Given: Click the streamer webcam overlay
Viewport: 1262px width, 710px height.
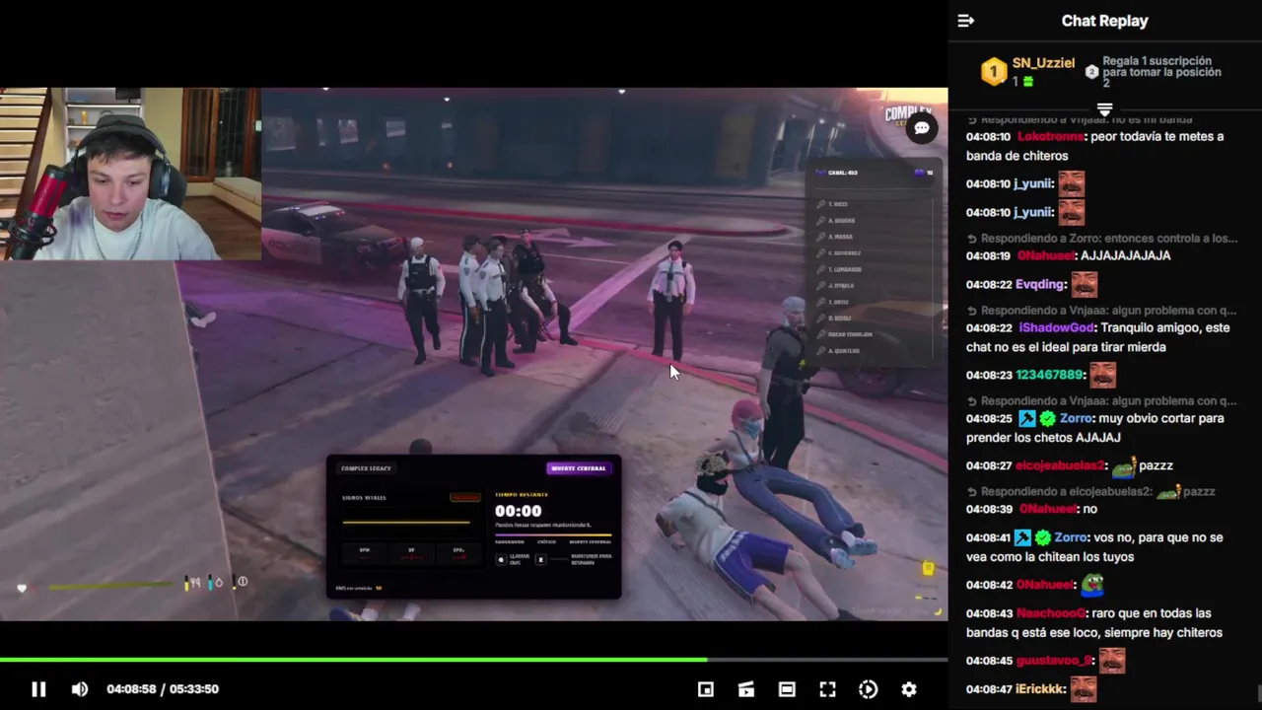Looking at the screenshot, I should pos(130,174).
